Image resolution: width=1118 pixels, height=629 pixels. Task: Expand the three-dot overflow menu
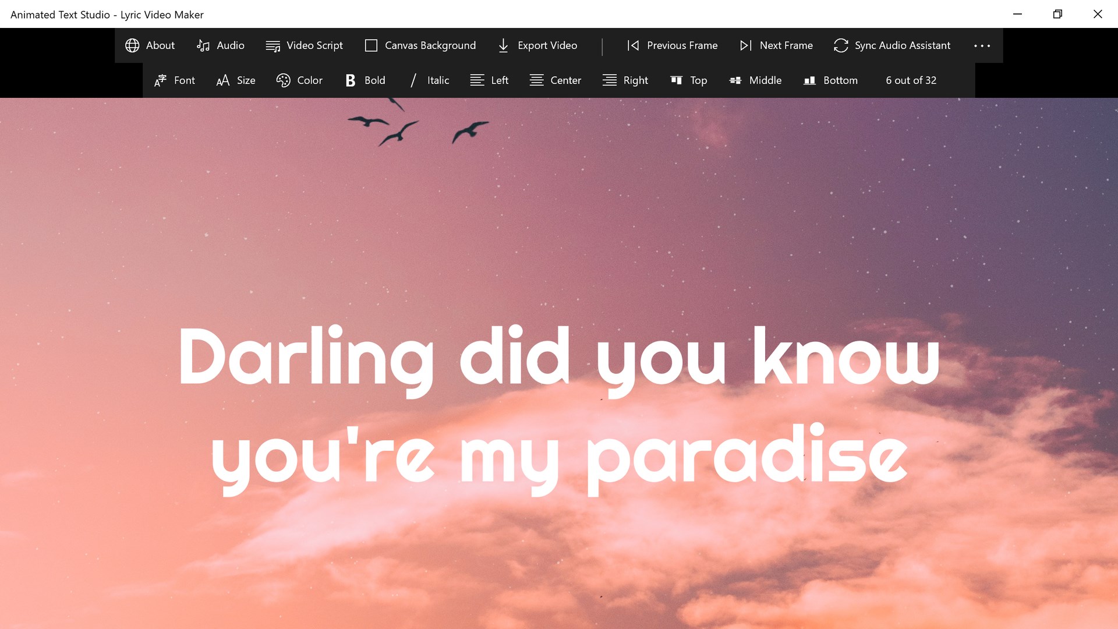click(x=982, y=45)
